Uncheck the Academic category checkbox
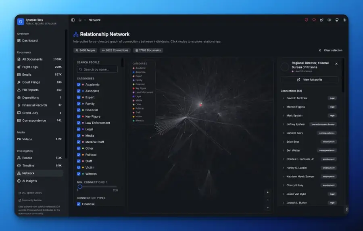The height and width of the screenshot is (231, 363). (x=79, y=85)
